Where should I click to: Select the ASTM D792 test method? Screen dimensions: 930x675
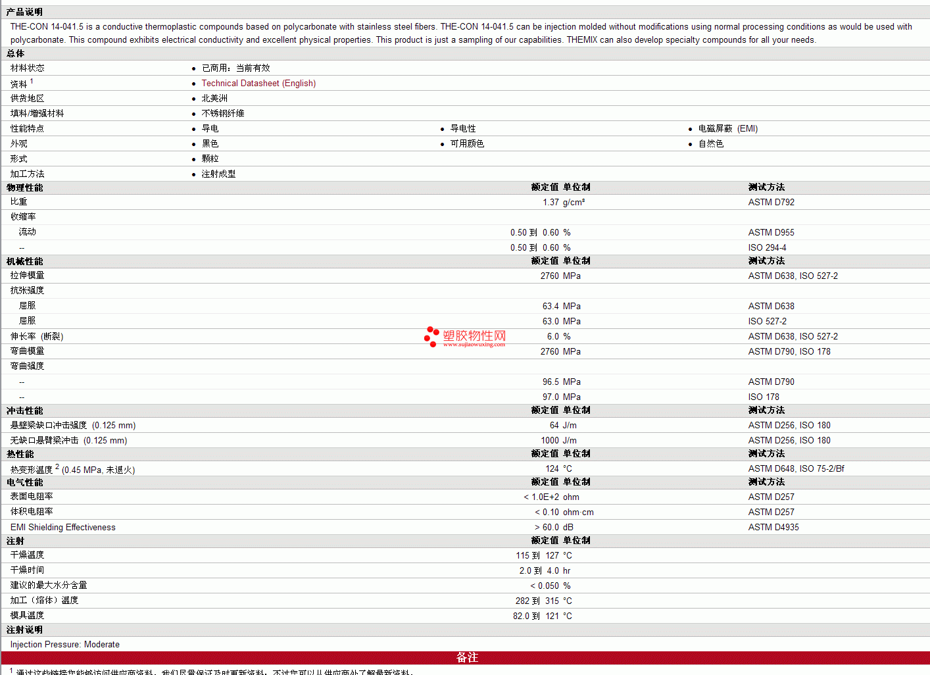coord(771,203)
